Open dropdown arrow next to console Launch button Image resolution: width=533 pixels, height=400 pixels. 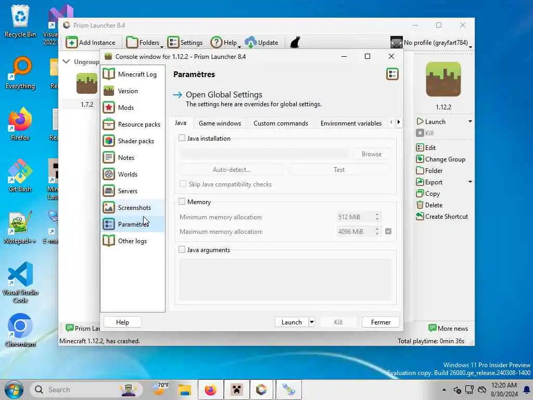pos(312,322)
